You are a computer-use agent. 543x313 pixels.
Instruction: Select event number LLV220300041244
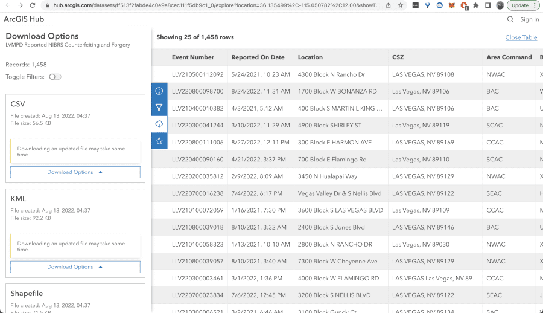(x=197, y=125)
